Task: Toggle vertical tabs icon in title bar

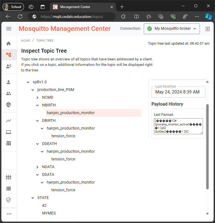Action: [x=43, y=7]
